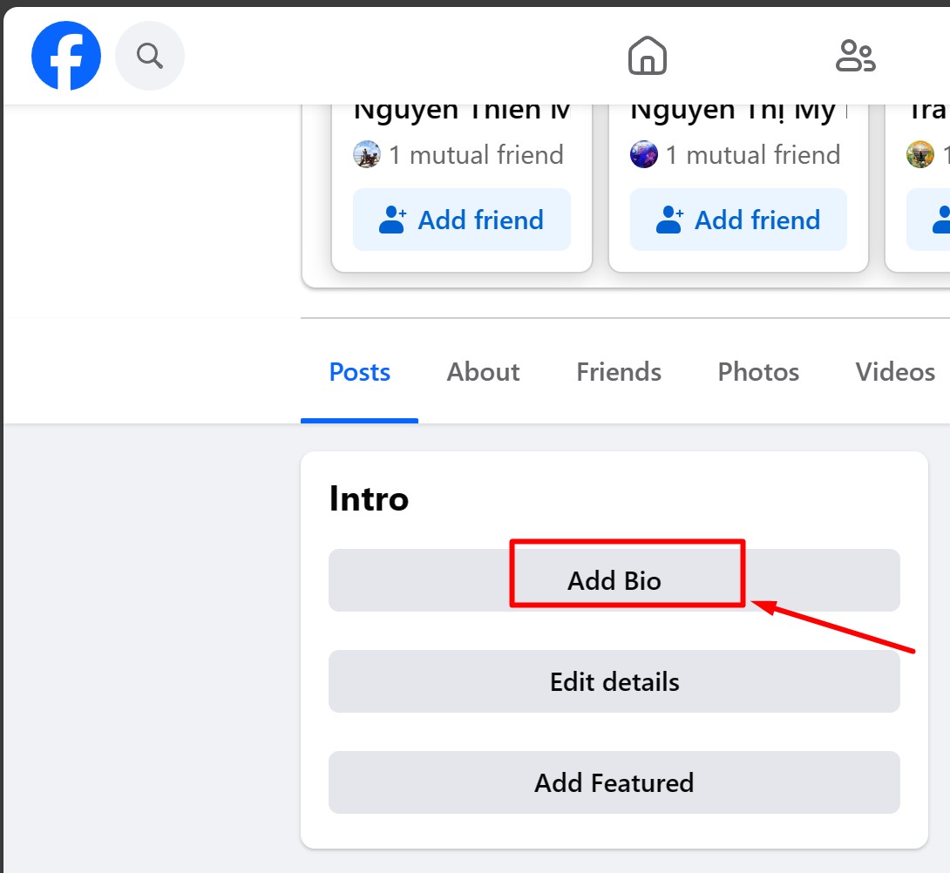Click the Facebook logo
This screenshot has height=873, width=950.
(x=66, y=57)
